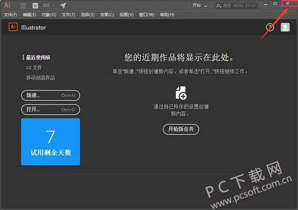298x210 pixels.
Task: Click the orange Ai Illustrator logo in start header
Action: pyautogui.click(x=13, y=27)
